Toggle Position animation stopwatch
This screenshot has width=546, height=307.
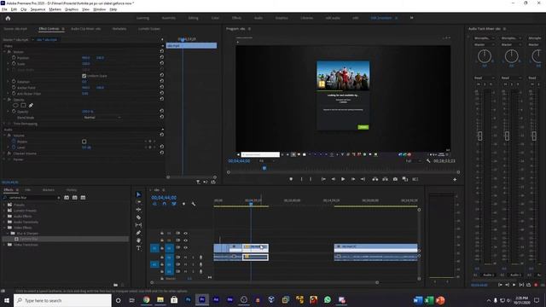click(x=14, y=57)
